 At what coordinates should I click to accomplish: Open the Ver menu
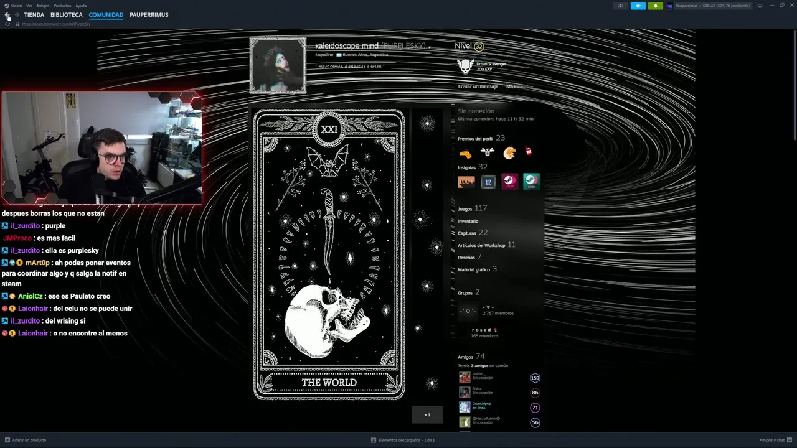tap(29, 6)
